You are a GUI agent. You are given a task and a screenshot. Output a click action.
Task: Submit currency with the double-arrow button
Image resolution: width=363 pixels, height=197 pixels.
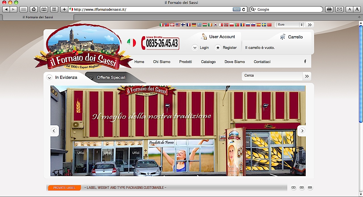310,25
